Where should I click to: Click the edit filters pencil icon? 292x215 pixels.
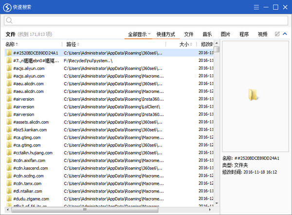click(x=277, y=34)
